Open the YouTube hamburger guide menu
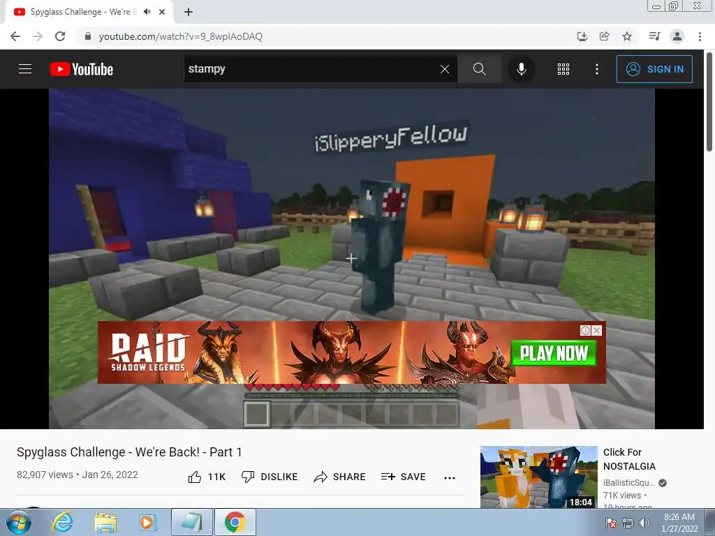Image resolution: width=715 pixels, height=536 pixels. (25, 69)
